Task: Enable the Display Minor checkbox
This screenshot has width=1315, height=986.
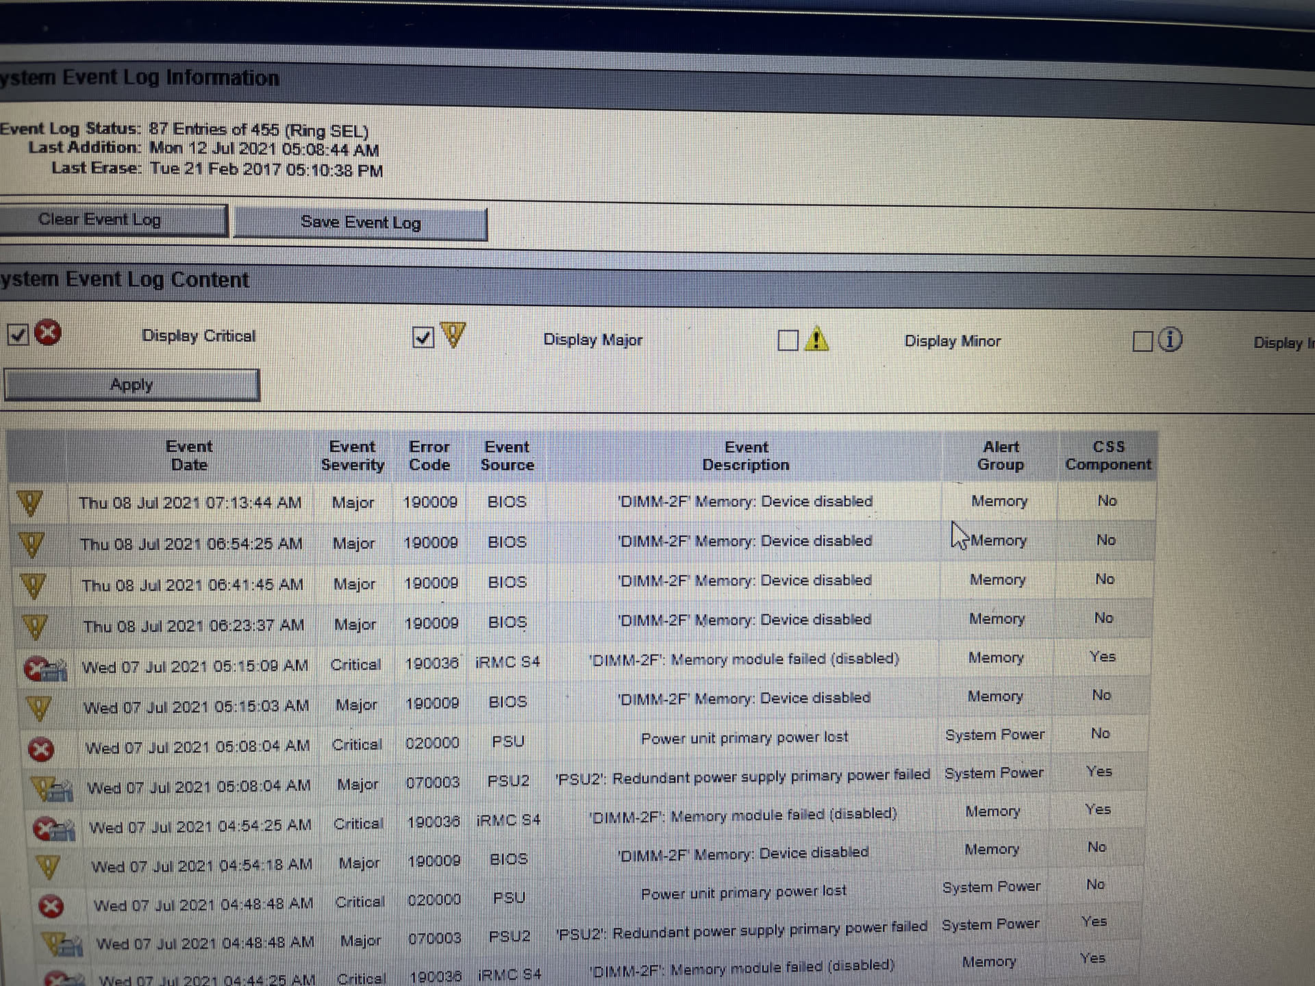Action: 788,340
